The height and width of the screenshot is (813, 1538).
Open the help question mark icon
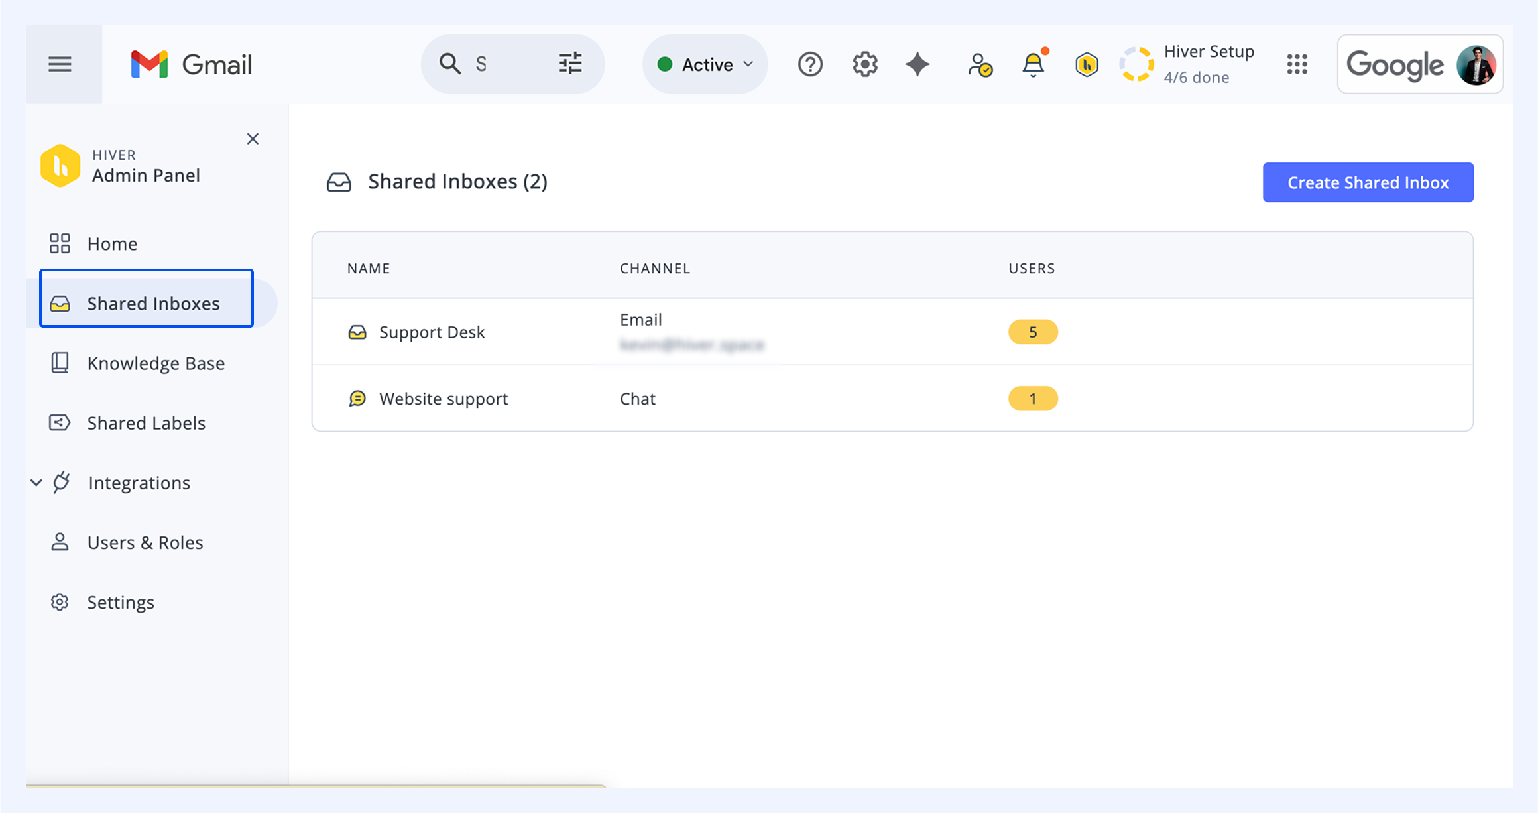point(810,64)
